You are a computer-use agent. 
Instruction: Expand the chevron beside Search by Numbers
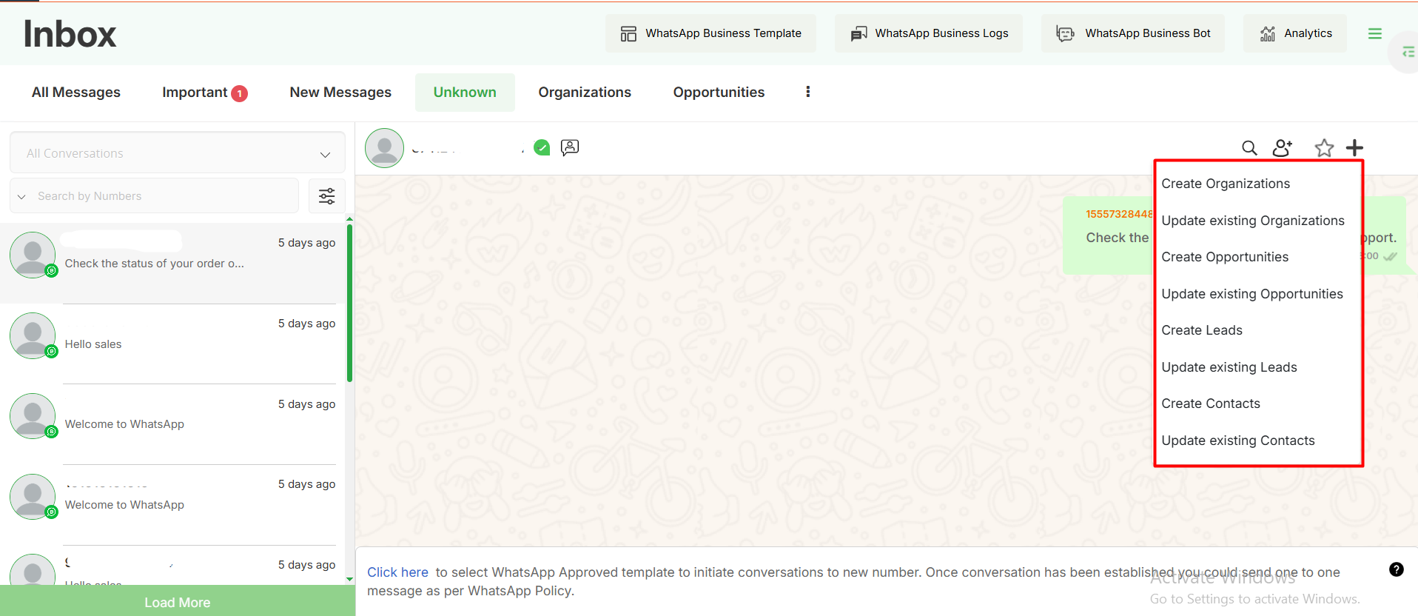click(x=21, y=196)
